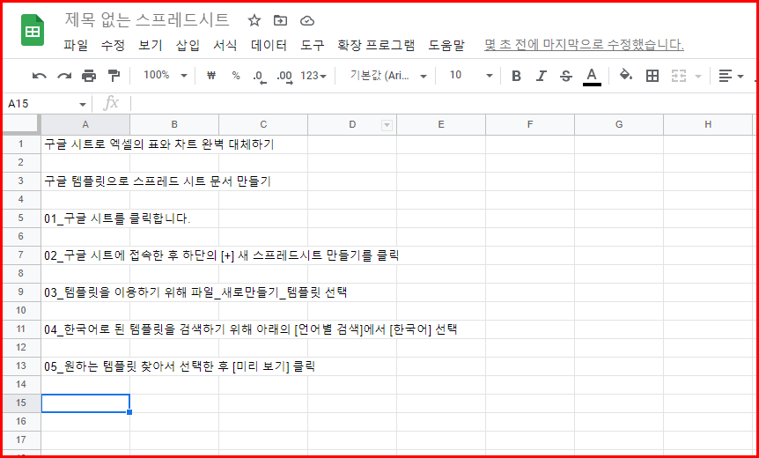The width and height of the screenshot is (759, 458).
Task: Open fill color bucket
Action: (x=626, y=75)
